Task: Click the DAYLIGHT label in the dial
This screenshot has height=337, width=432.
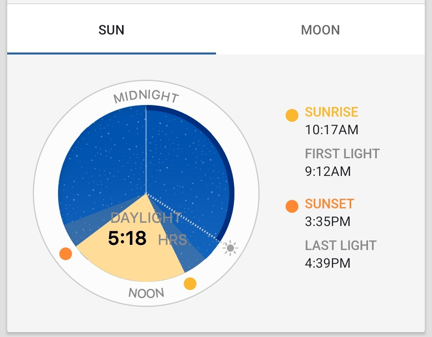Action: 146,218
